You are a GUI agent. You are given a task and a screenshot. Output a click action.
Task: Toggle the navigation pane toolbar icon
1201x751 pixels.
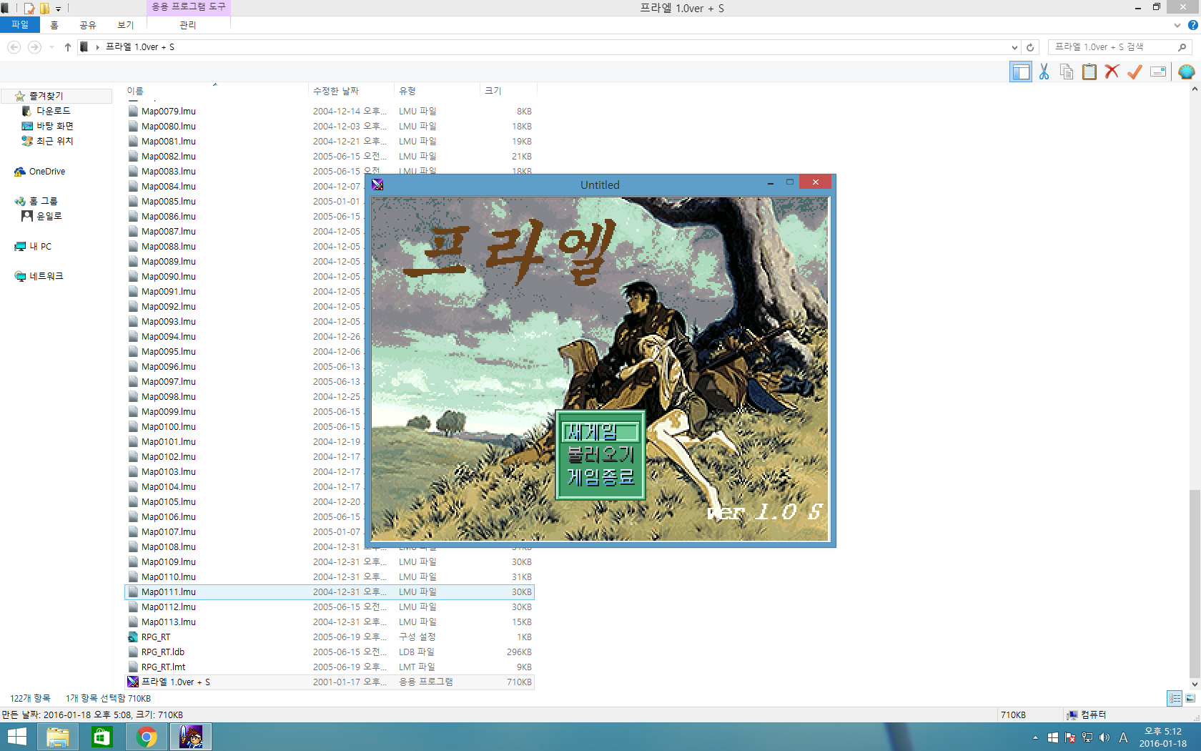[1021, 72]
